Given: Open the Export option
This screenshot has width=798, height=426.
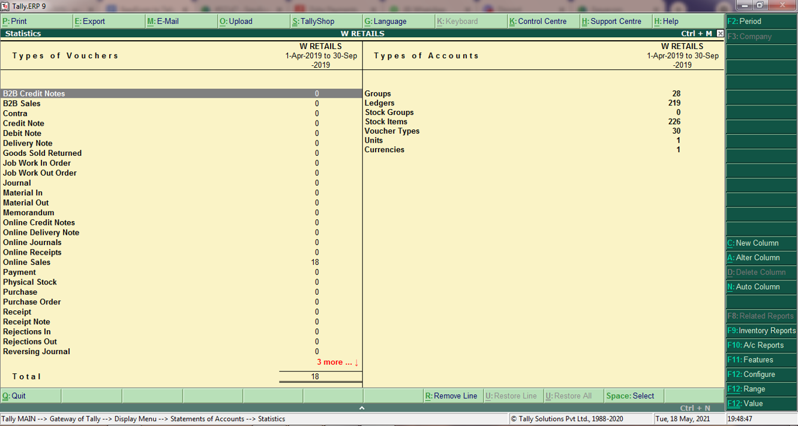Looking at the screenshot, I should (x=109, y=21).
